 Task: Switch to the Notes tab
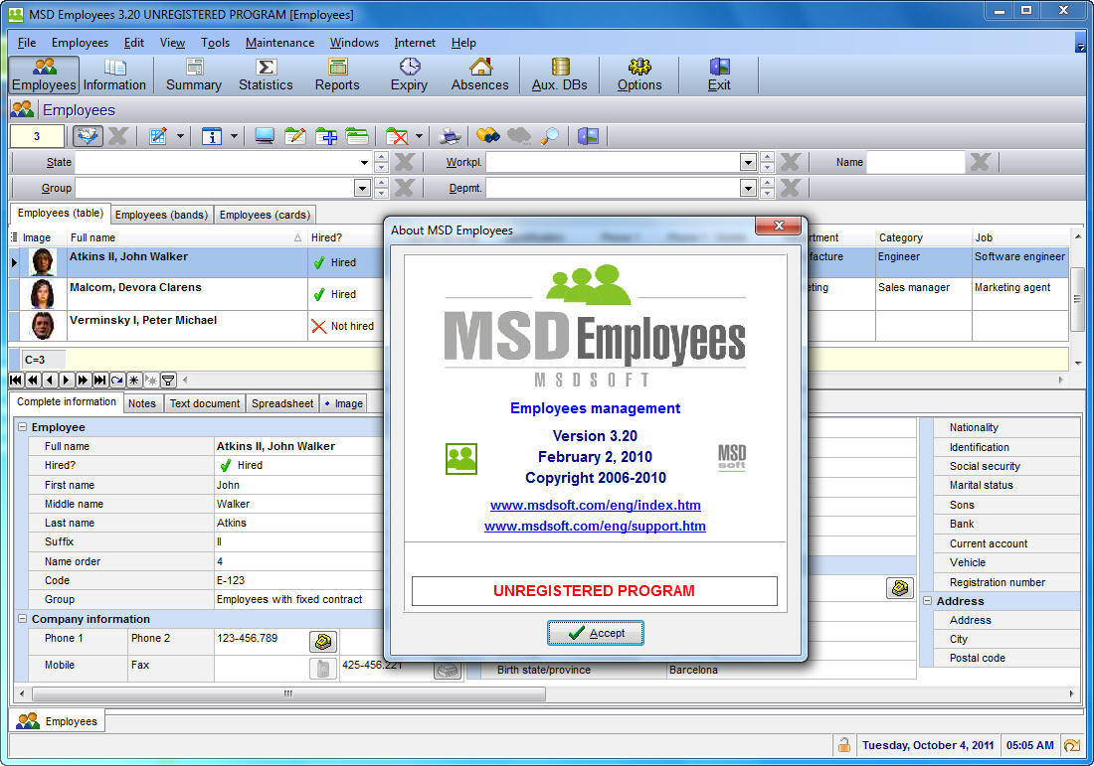[x=141, y=403]
